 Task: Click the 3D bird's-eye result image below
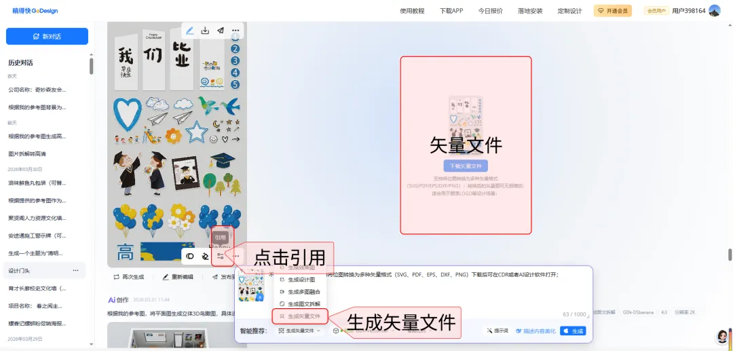[x=177, y=335]
